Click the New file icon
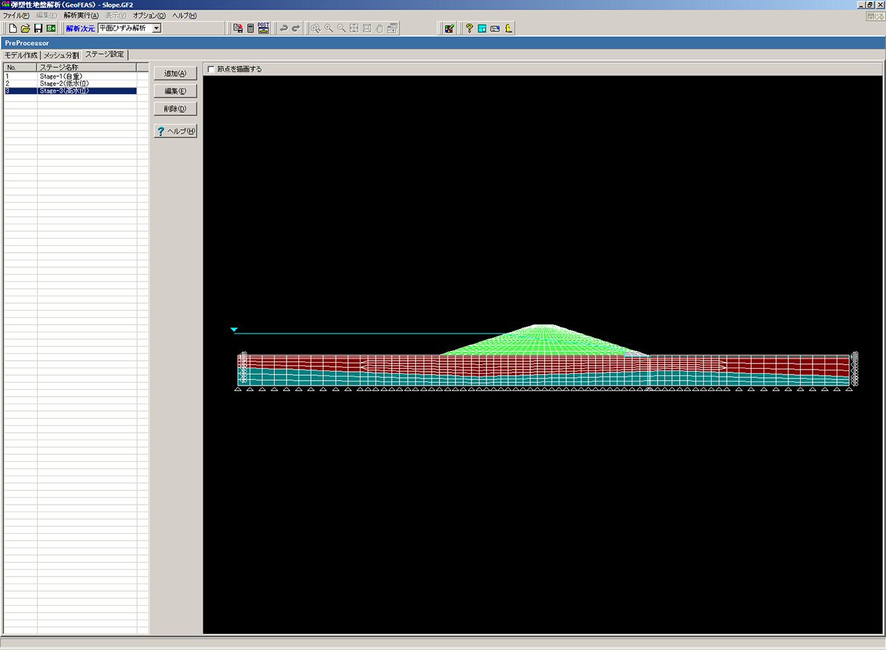 12,28
